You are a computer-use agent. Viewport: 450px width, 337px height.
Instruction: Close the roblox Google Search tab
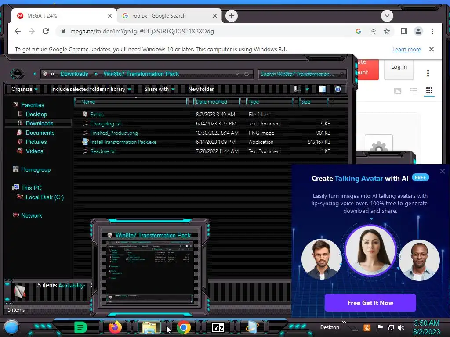[x=214, y=16]
